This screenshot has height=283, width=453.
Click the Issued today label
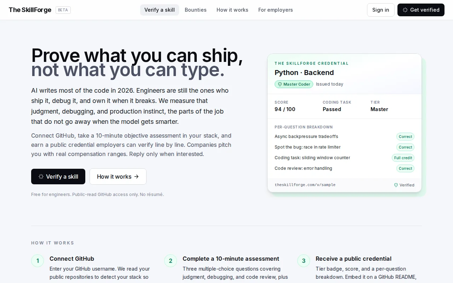tap(329, 84)
